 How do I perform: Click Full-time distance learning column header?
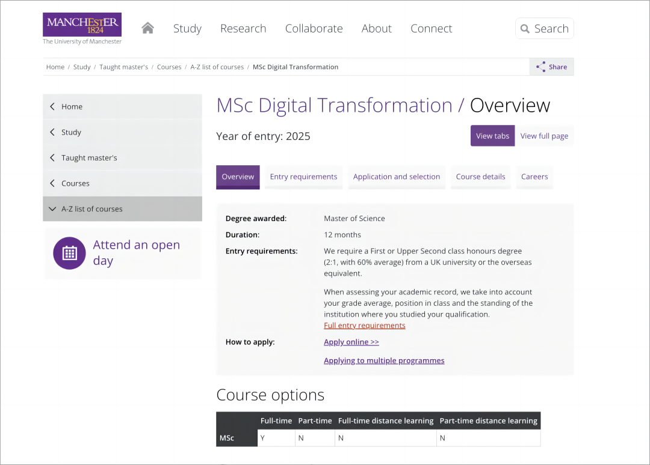point(386,421)
